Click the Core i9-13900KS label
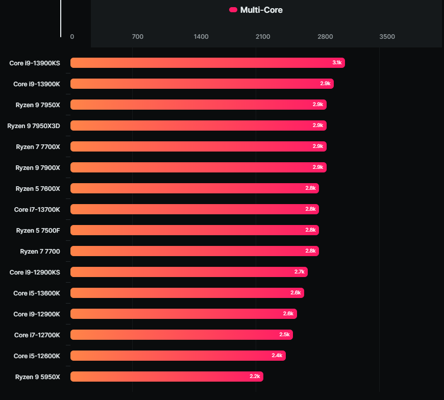Image resolution: width=444 pixels, height=400 pixels. coord(35,63)
